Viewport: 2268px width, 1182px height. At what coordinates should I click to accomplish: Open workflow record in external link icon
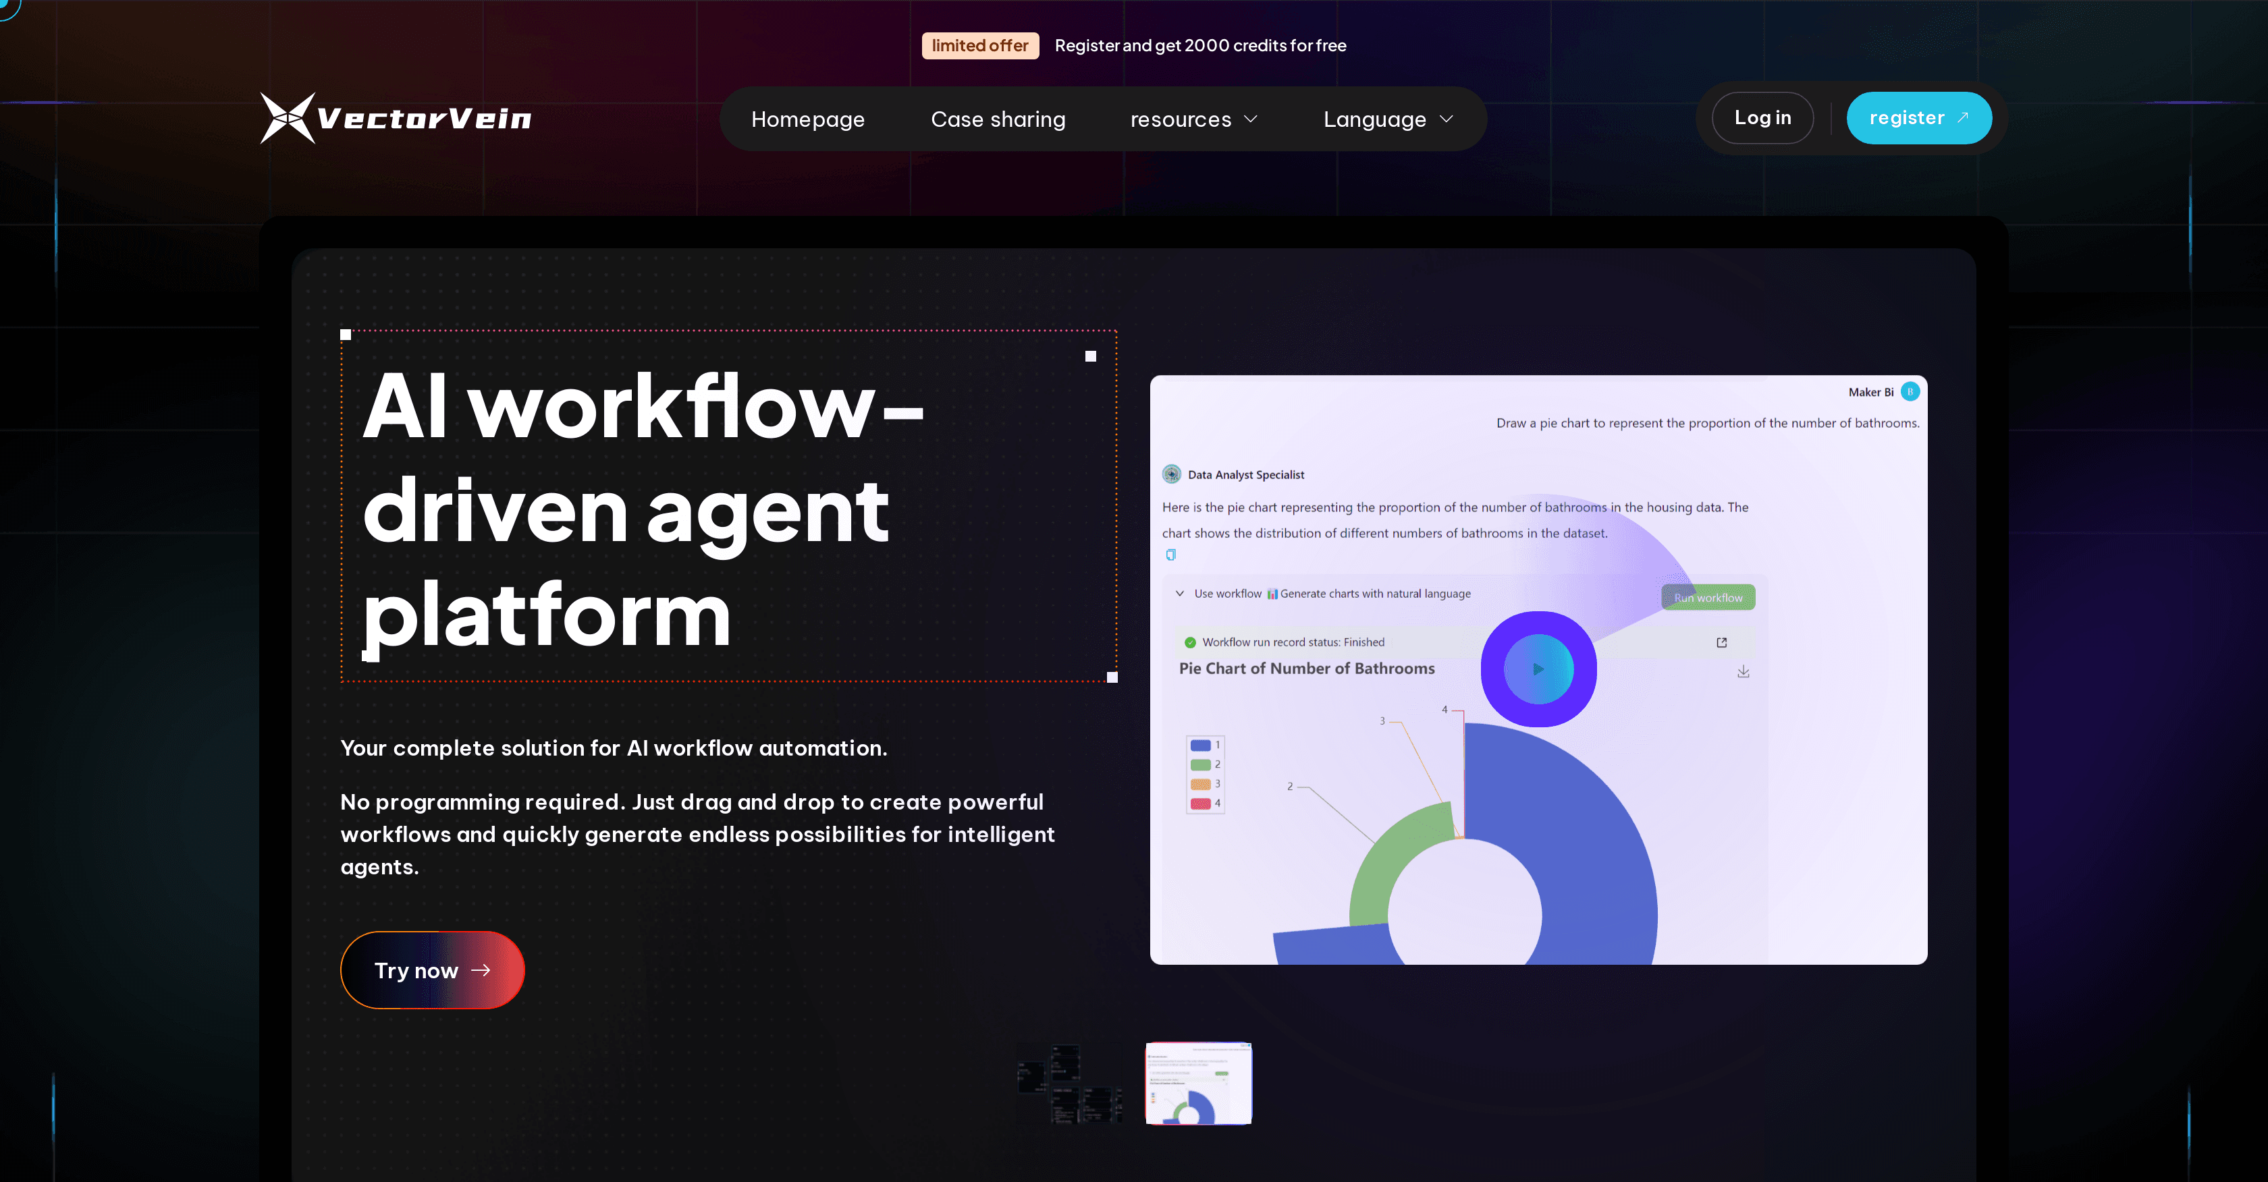1721,642
